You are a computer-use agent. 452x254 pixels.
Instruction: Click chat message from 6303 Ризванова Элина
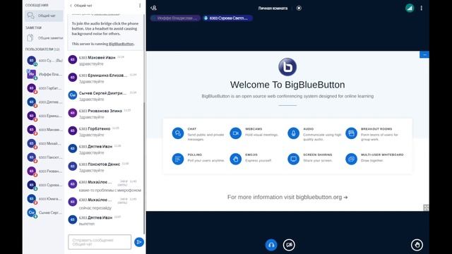coord(105,114)
